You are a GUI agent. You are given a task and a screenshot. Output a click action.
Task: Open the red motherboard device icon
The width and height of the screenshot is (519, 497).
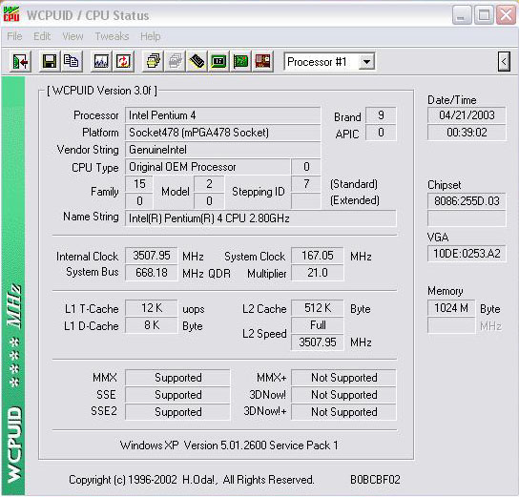pos(262,61)
